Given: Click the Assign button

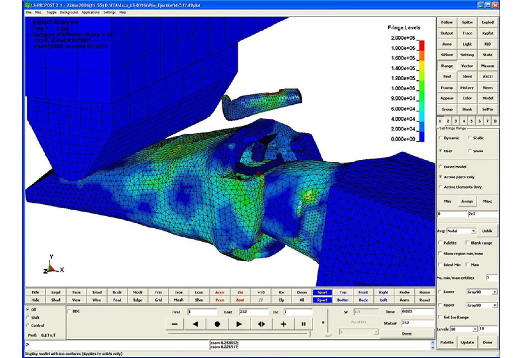Looking at the screenshot, I should (x=467, y=201).
